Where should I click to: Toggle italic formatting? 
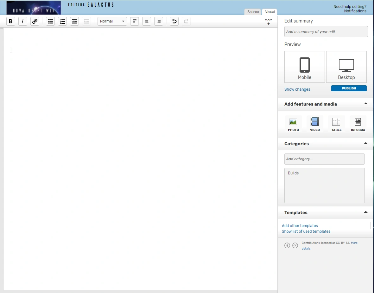[x=23, y=21]
